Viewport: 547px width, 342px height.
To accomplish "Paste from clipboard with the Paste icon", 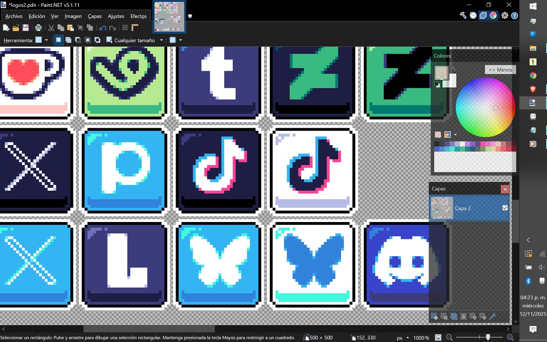I will click(x=71, y=28).
